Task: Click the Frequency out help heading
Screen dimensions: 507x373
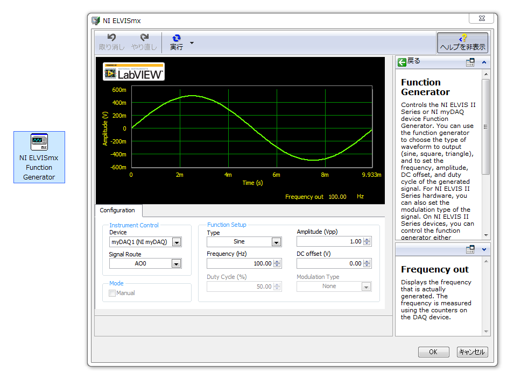Action: [x=434, y=269]
